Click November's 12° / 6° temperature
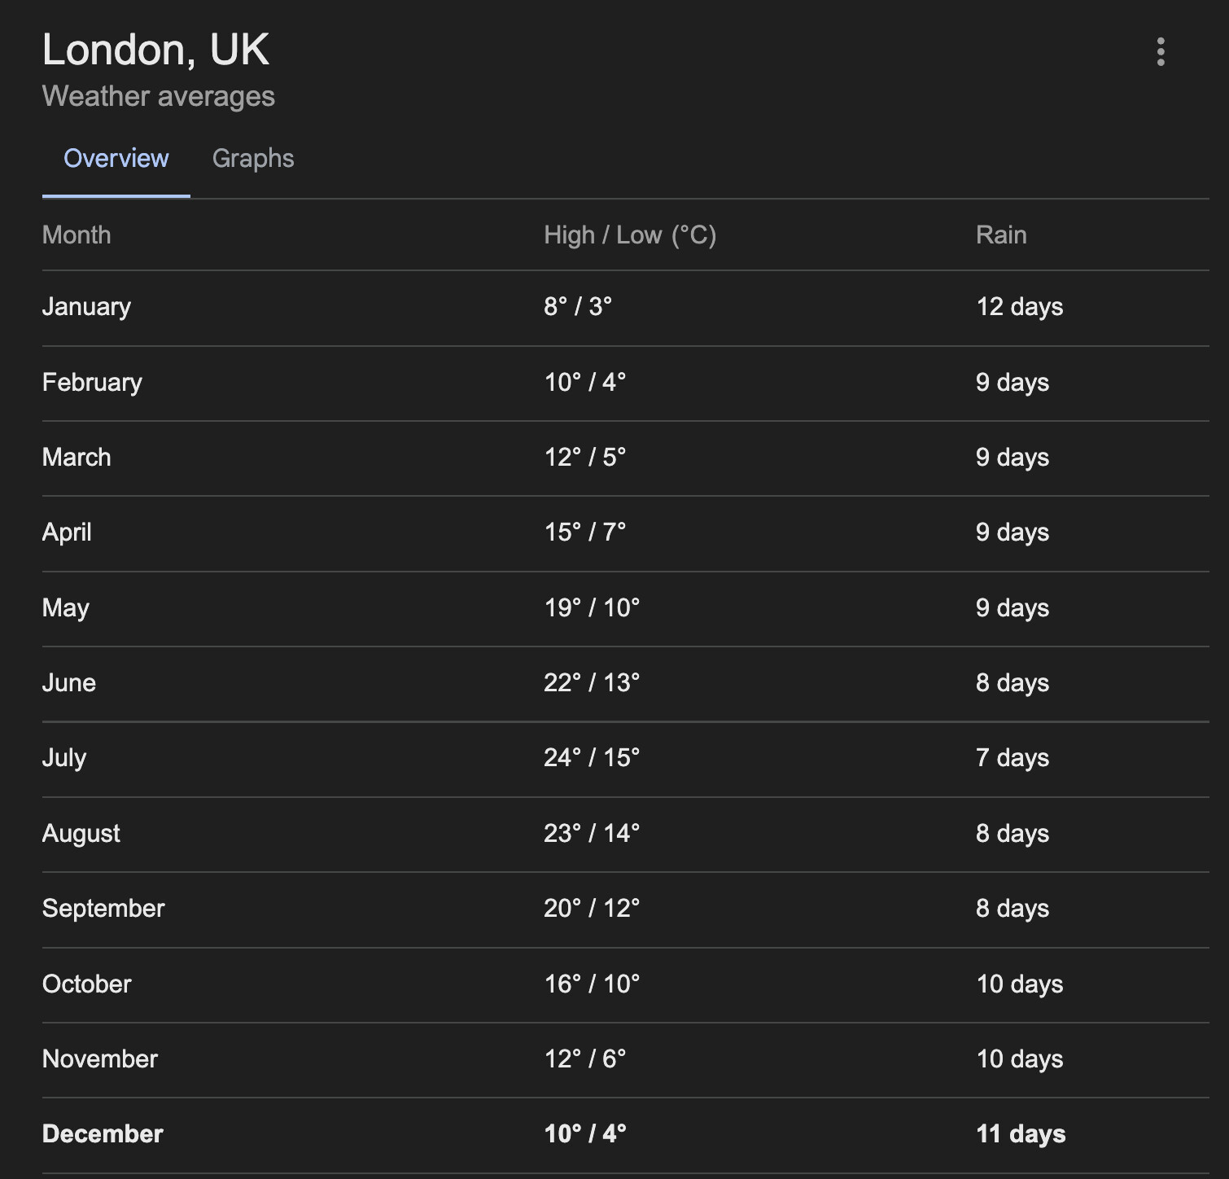Screen dimensions: 1229x1179 pyautogui.click(x=585, y=1059)
